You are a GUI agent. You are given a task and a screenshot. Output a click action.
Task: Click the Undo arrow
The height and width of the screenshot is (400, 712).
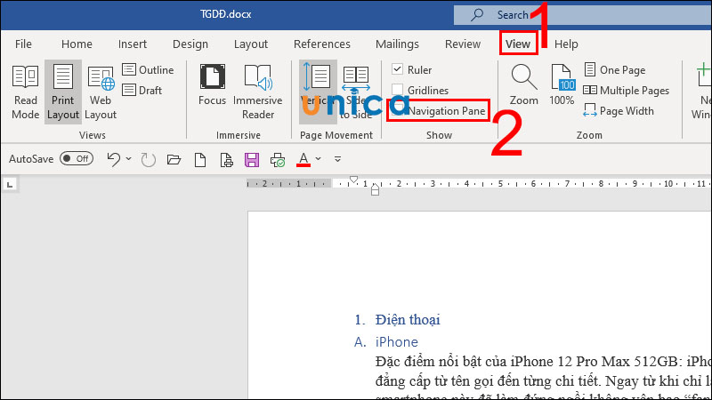pos(113,159)
